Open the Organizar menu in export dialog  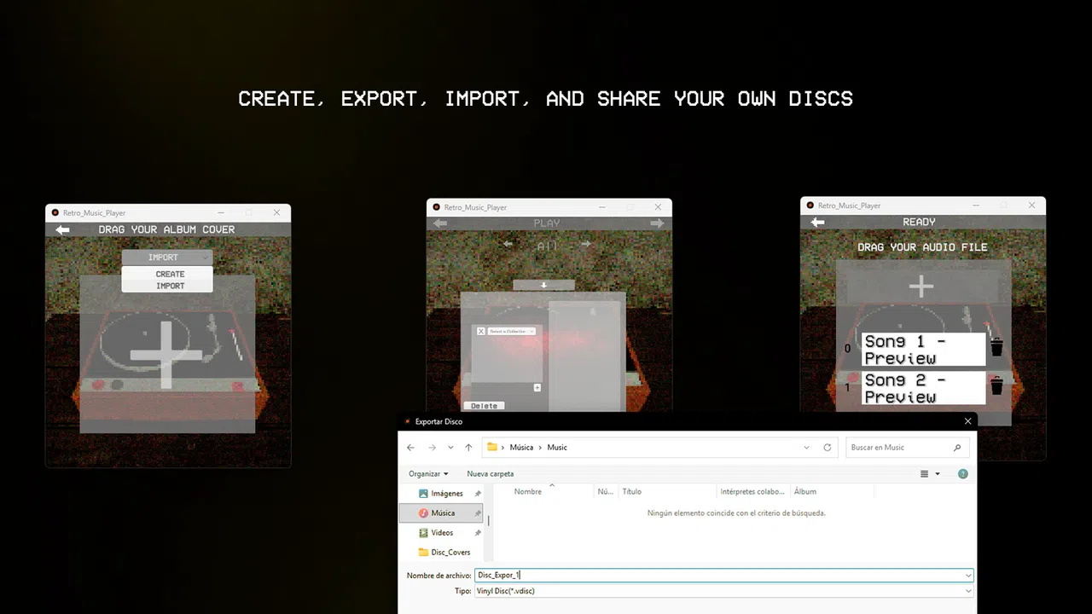(428, 474)
